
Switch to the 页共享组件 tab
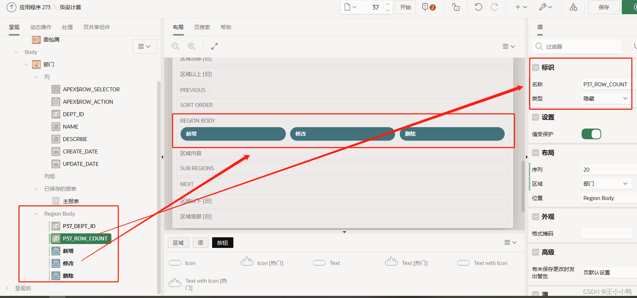(96, 27)
